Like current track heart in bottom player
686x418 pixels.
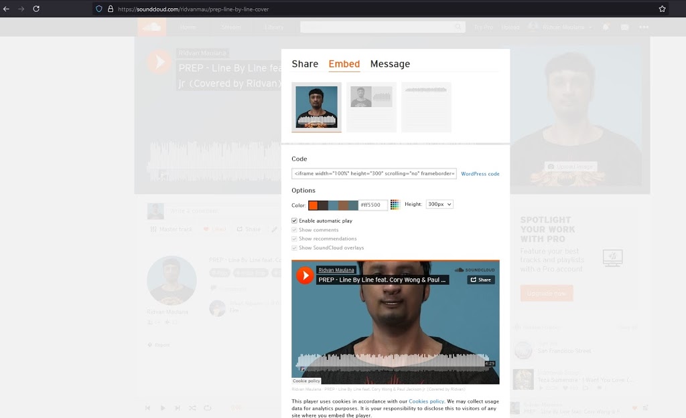pos(634,408)
